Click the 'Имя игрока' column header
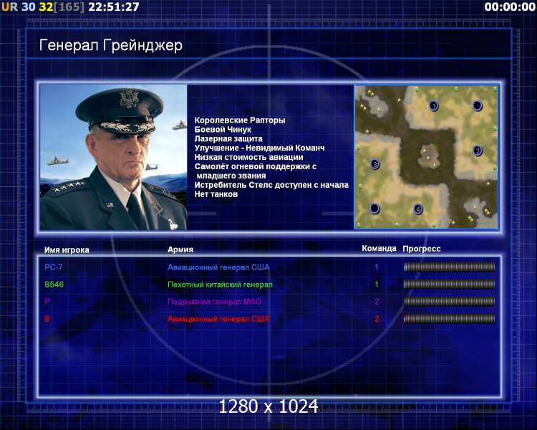The height and width of the screenshot is (430, 537). pyautogui.click(x=67, y=250)
